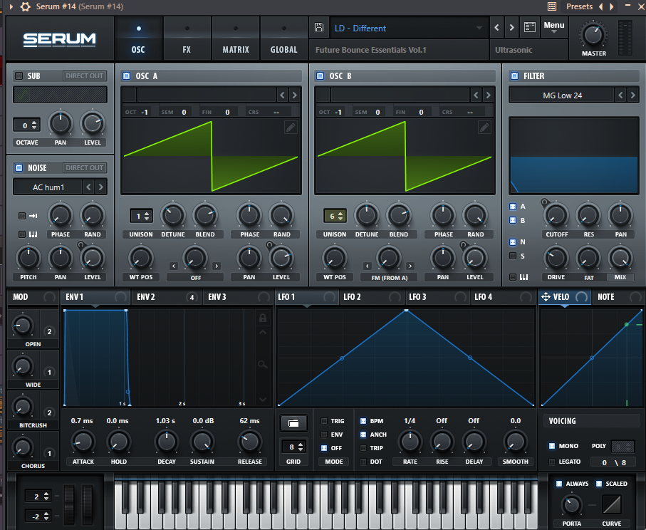
Task: Click previous OSC A warp mode arrow
Action: (x=174, y=266)
